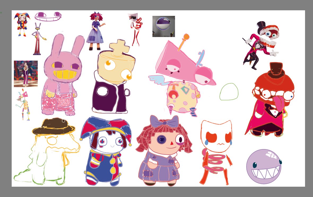
Task: Click the chess king reference with checkered floor
Action: (x=26, y=74)
